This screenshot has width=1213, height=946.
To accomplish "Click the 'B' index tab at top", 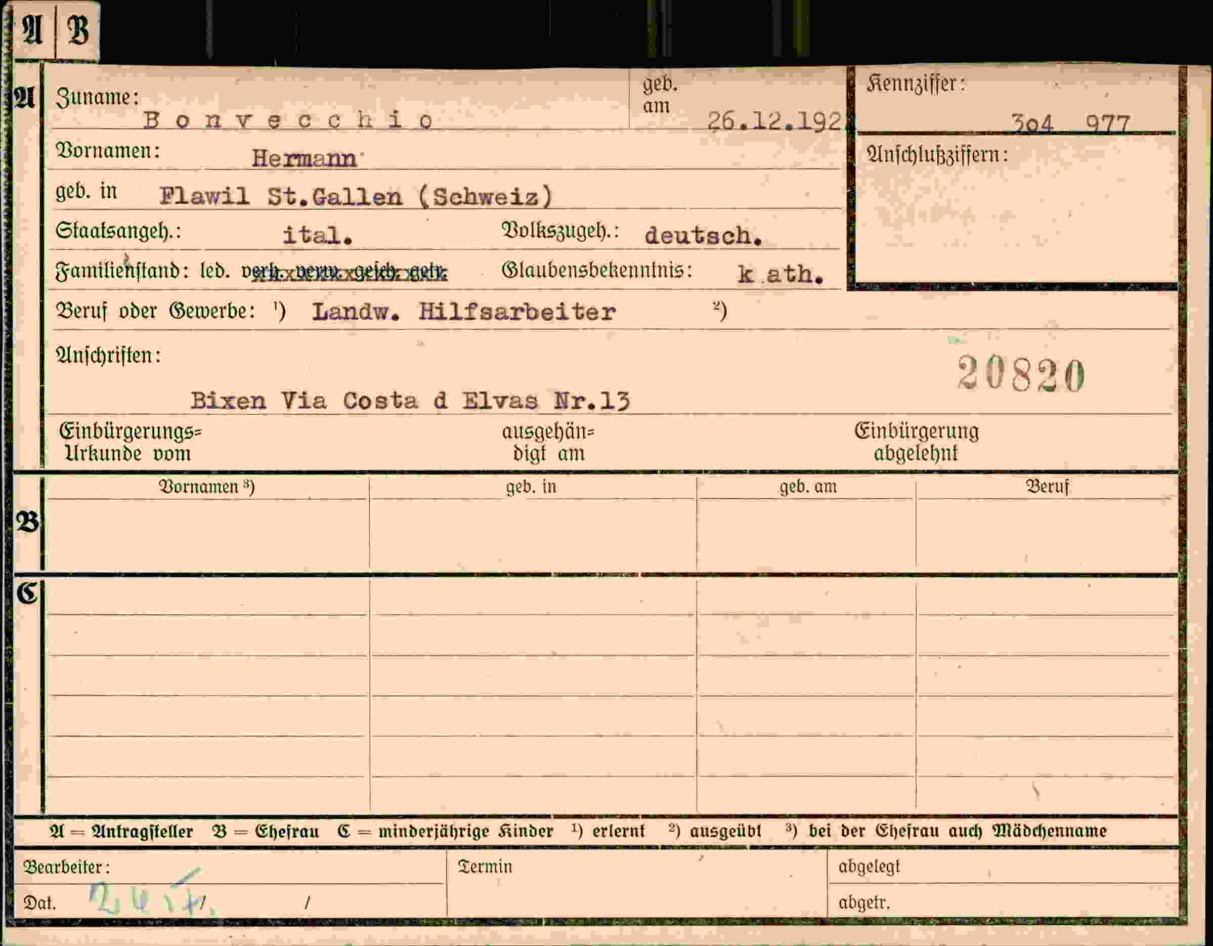I will point(78,30).
